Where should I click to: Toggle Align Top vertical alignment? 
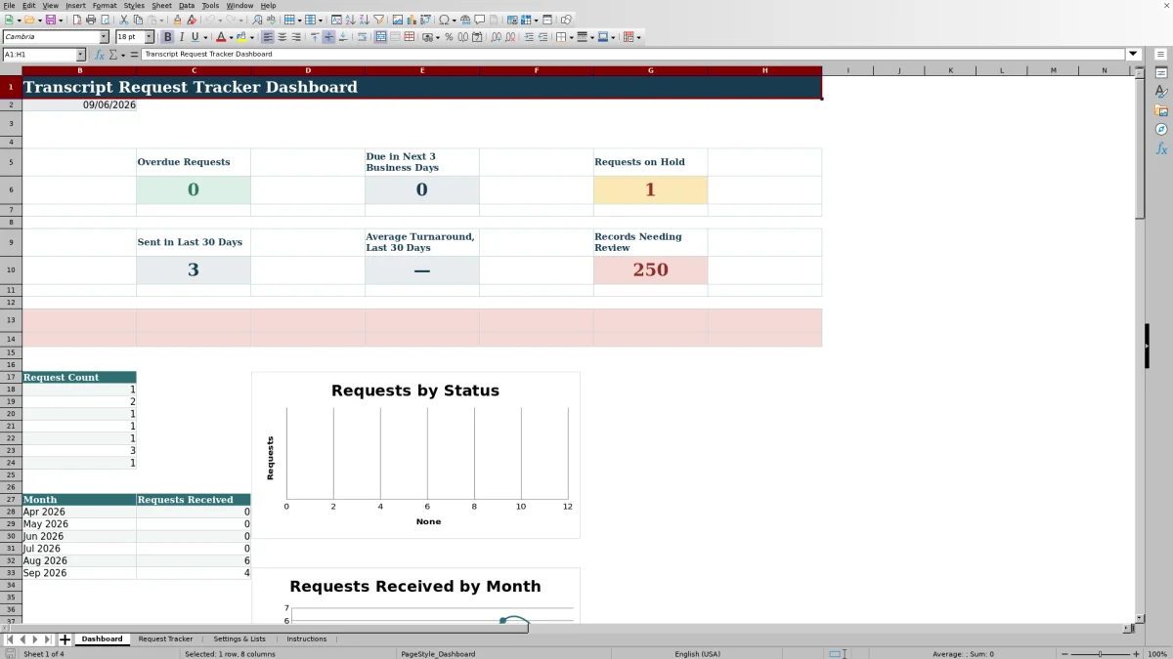pyautogui.click(x=315, y=37)
